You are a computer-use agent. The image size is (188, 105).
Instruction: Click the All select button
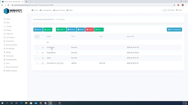pos(37,36)
